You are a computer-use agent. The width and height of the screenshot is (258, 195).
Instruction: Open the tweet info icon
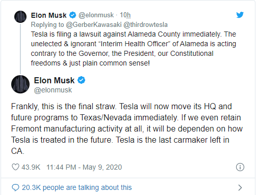click(x=240, y=167)
